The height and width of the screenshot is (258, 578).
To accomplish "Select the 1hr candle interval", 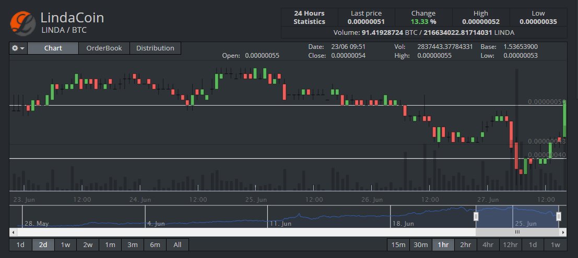I will click(x=443, y=245).
